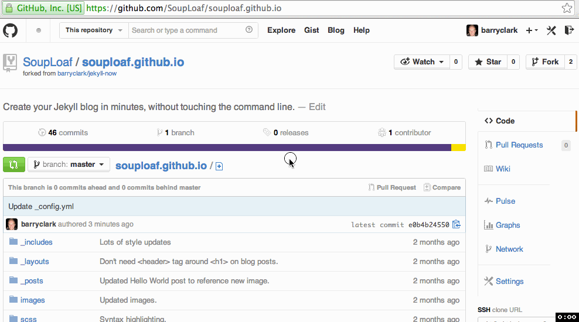Open the Settings sidebar item

pyautogui.click(x=509, y=281)
